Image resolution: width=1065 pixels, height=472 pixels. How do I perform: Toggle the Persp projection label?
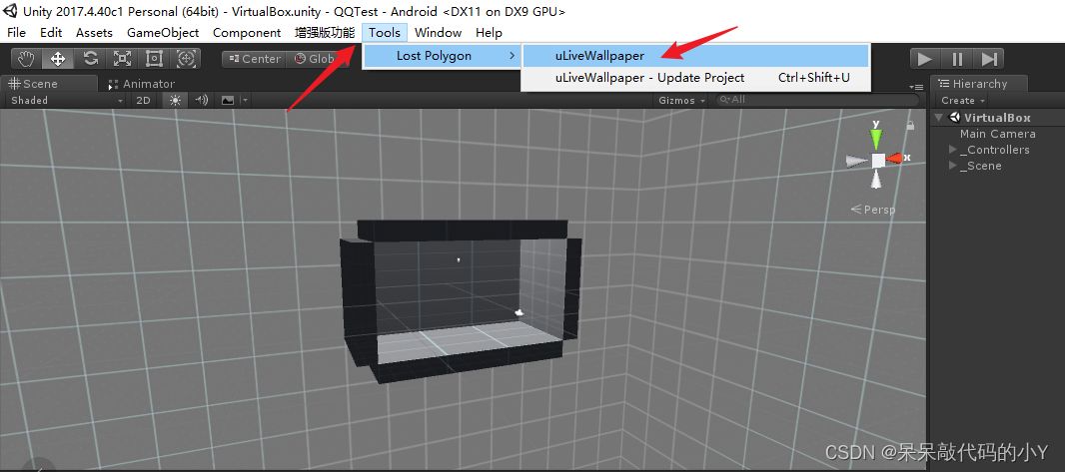point(873,210)
